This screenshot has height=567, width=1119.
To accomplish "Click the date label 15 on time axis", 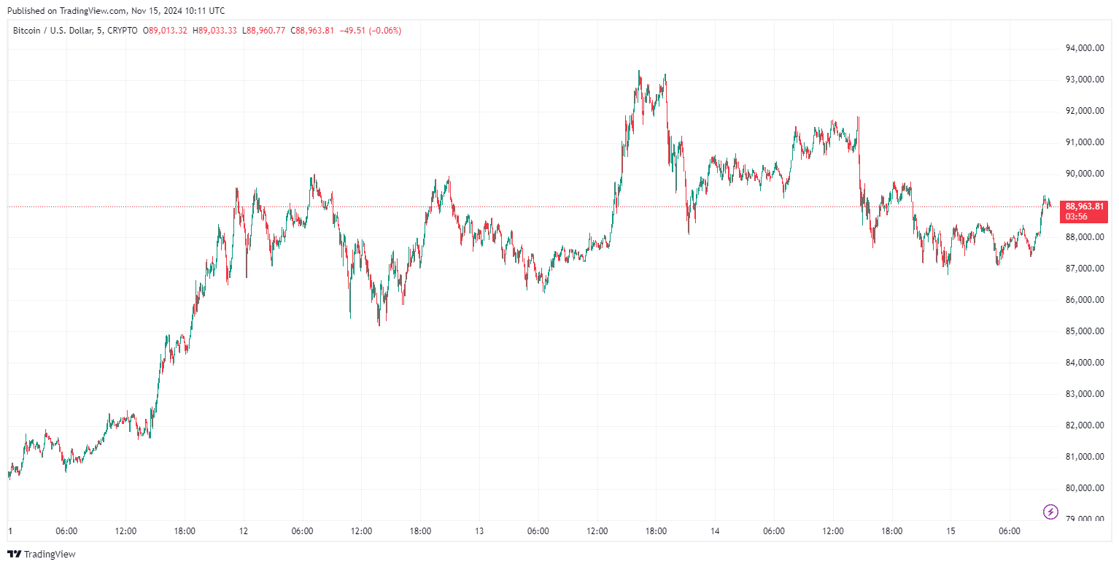I will click(950, 531).
